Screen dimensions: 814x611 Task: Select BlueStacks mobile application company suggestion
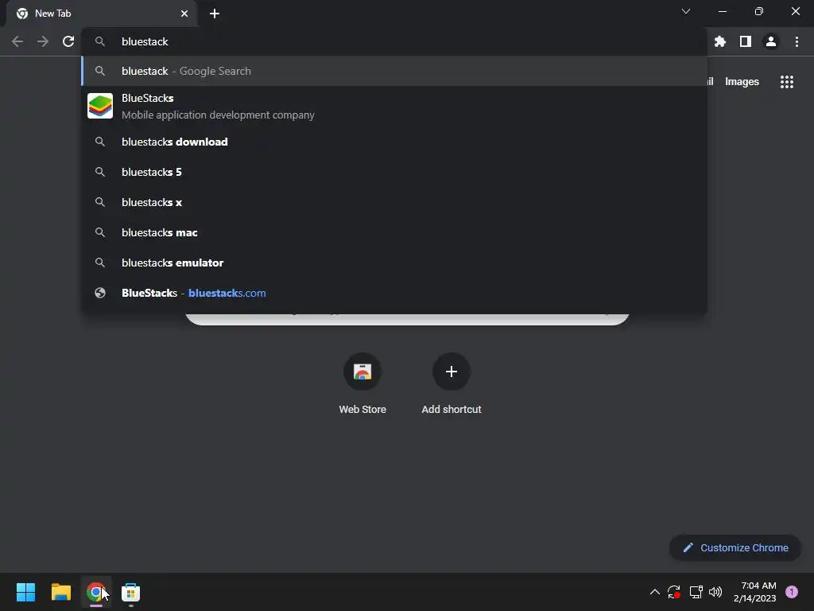point(394,106)
